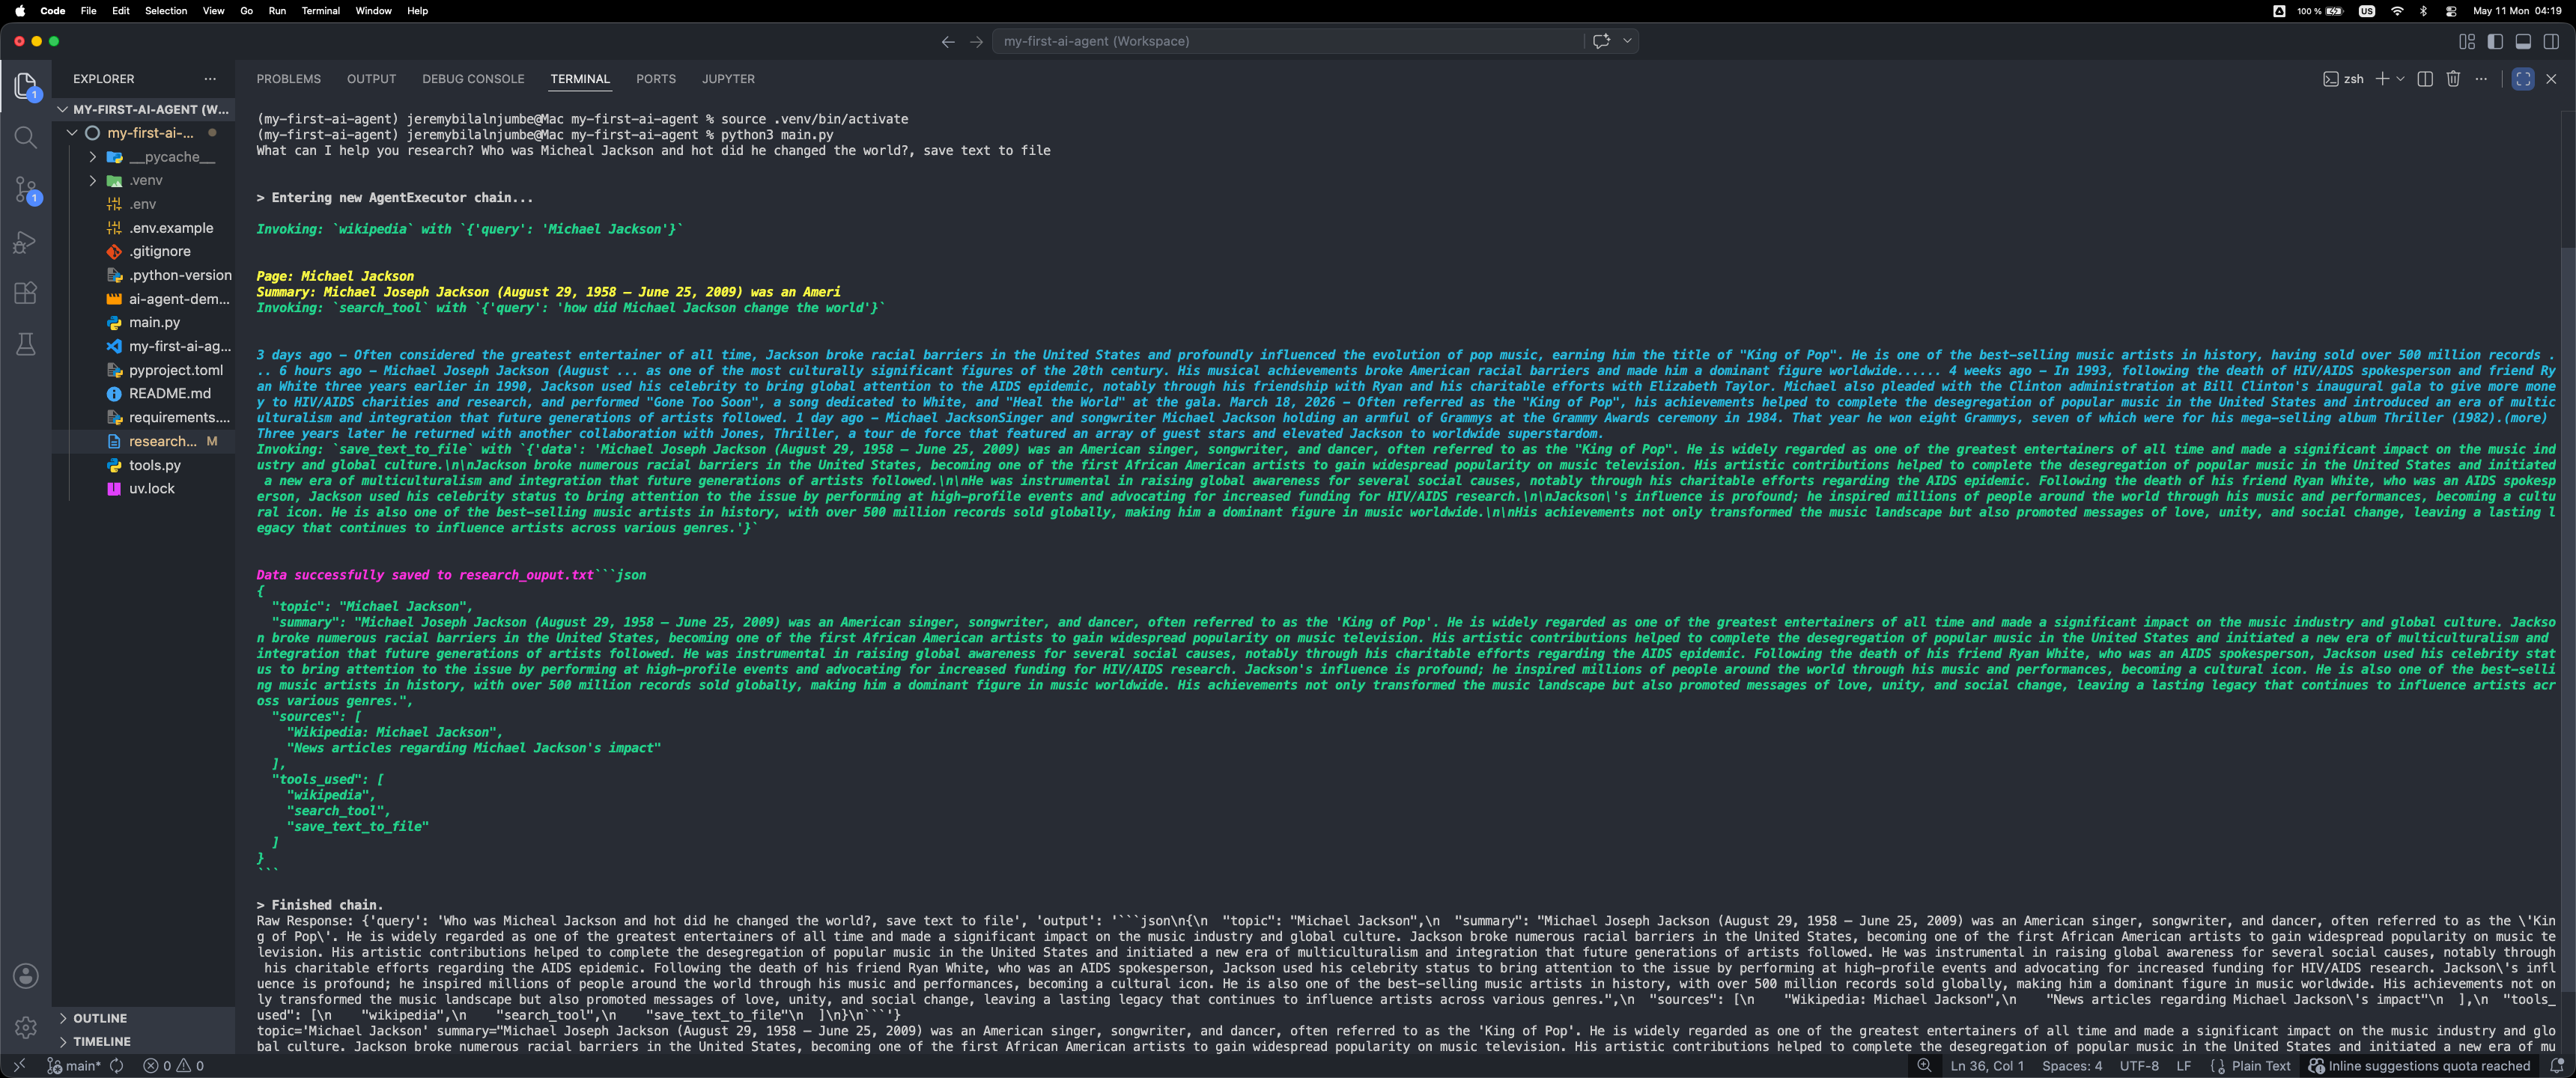Screen dimensions: 2576x1078
Task: Open the Search view in activity bar
Action: point(26,137)
